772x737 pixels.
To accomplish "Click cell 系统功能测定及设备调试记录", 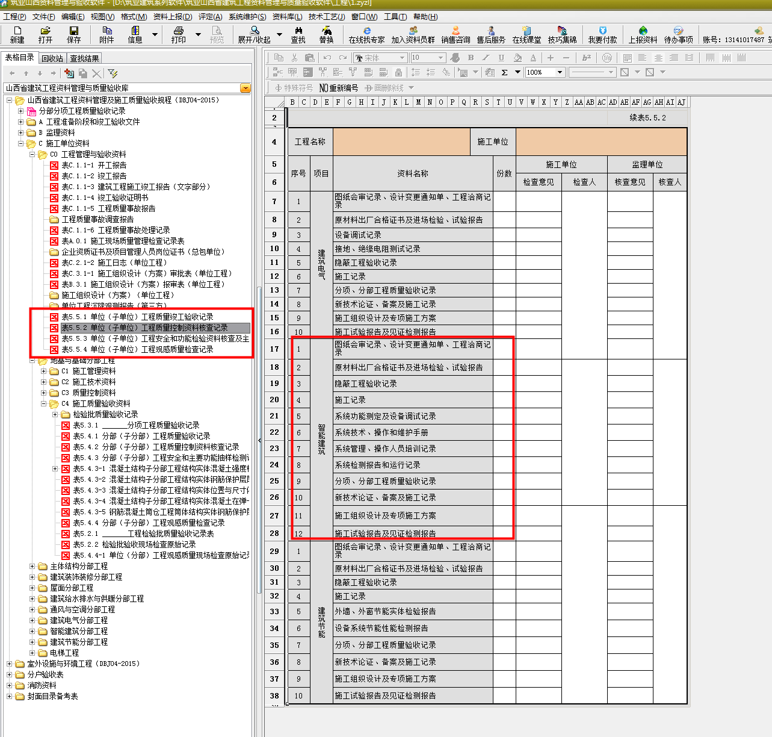I will pyautogui.click(x=413, y=416).
